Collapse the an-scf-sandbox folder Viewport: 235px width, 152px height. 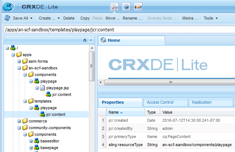click(19, 68)
